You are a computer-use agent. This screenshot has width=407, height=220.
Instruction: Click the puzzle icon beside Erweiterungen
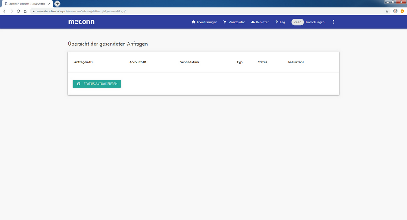[x=194, y=22]
